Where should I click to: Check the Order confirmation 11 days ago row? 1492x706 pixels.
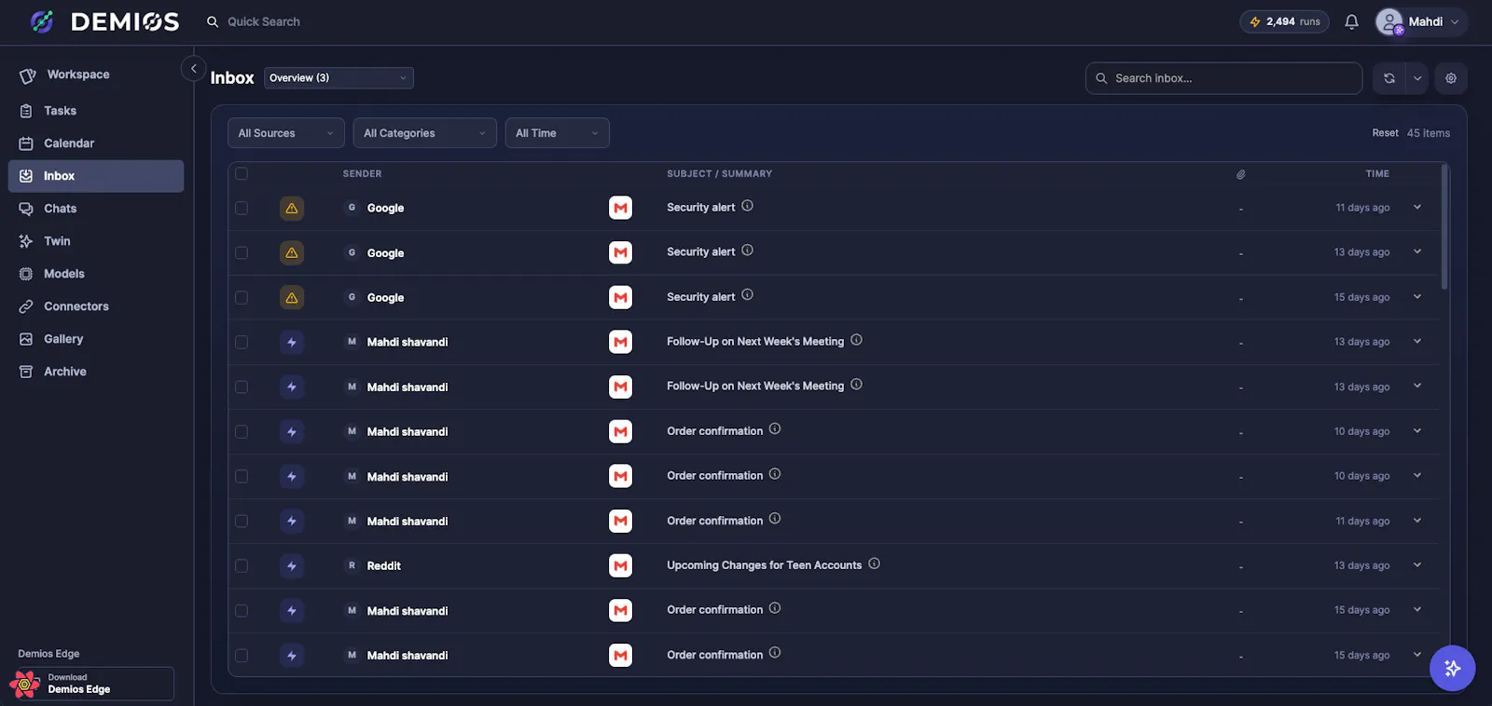(x=242, y=521)
